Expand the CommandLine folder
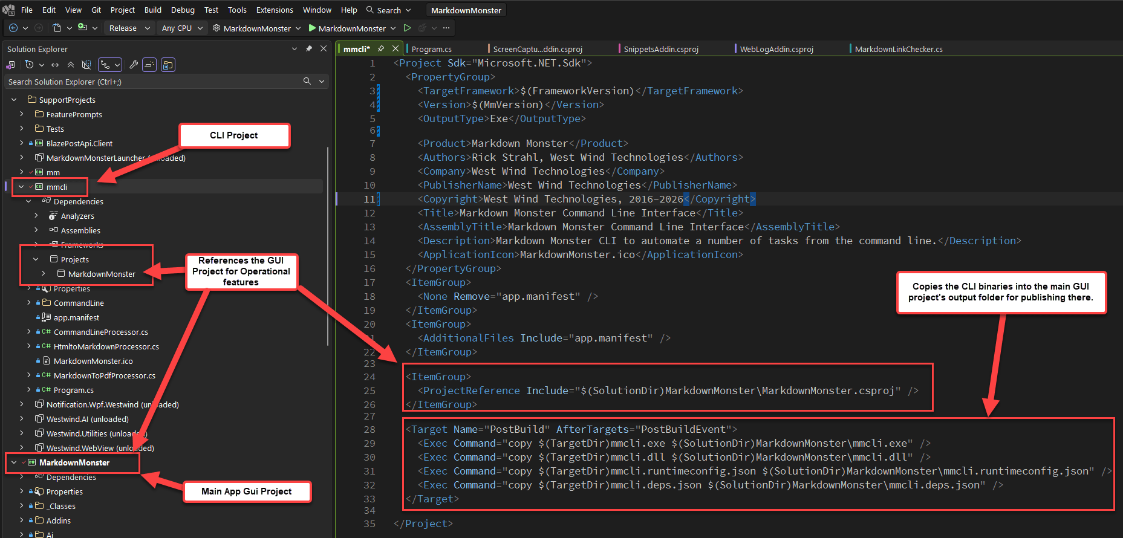1123x538 pixels. coord(28,303)
